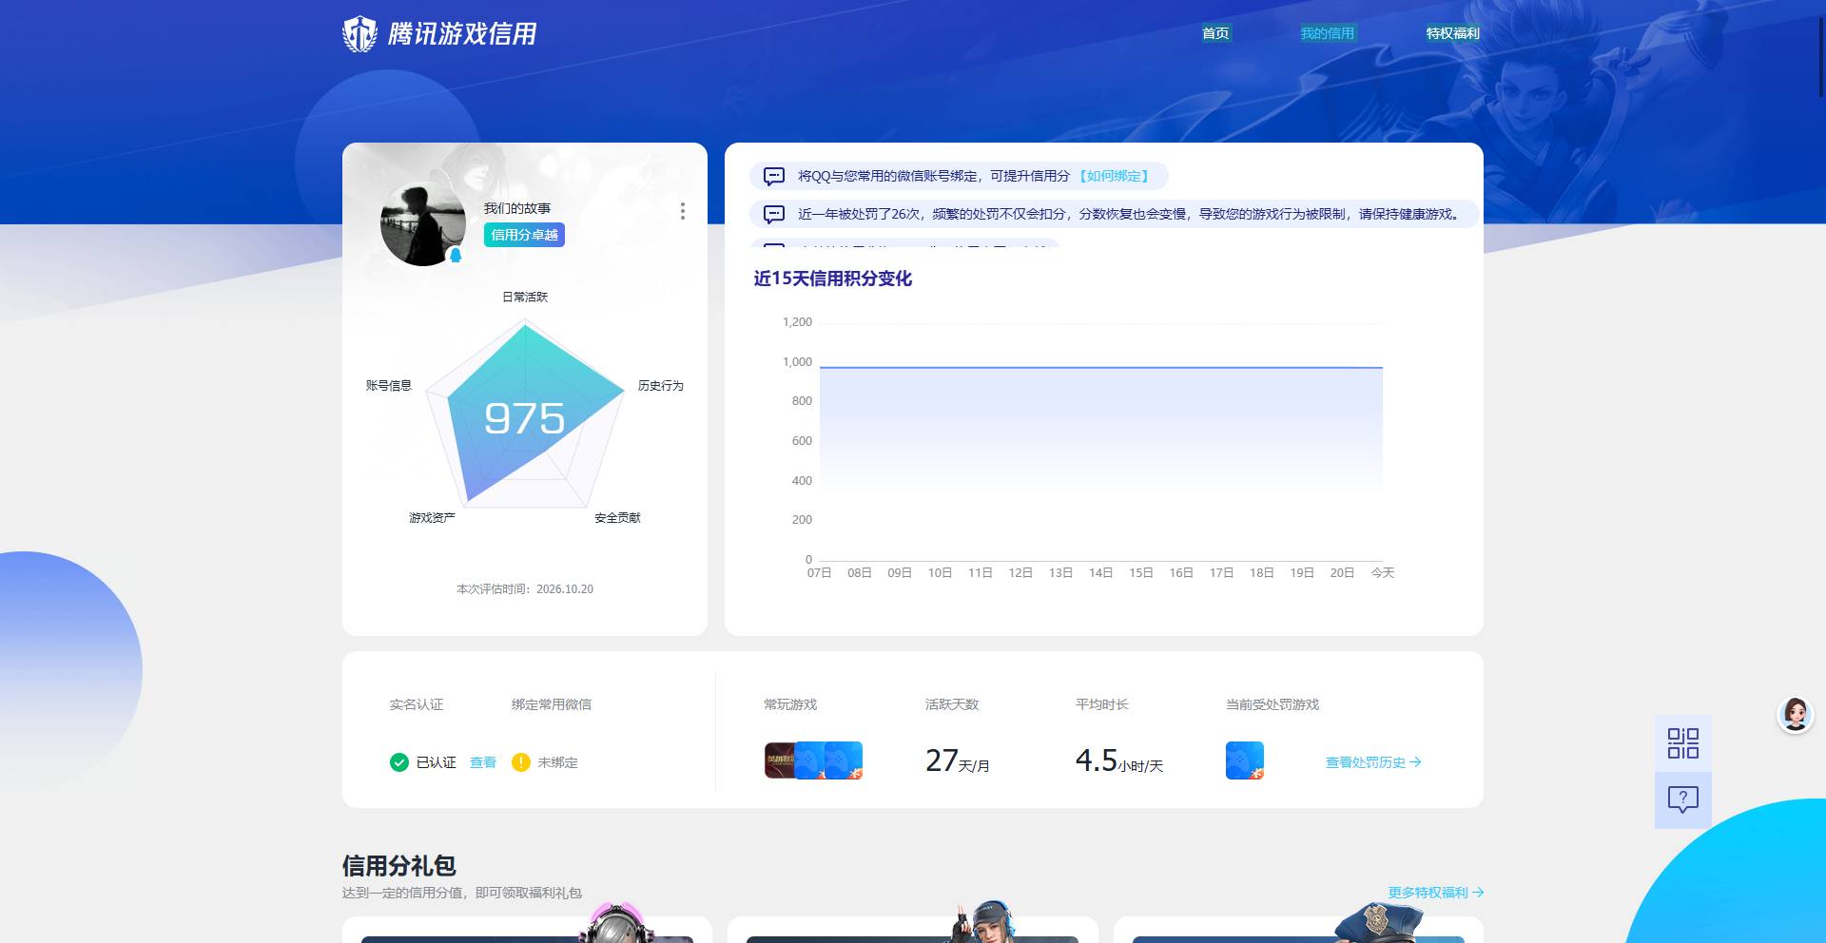
Task: Click the 日常活跃 radar chart label
Action: pos(525,297)
